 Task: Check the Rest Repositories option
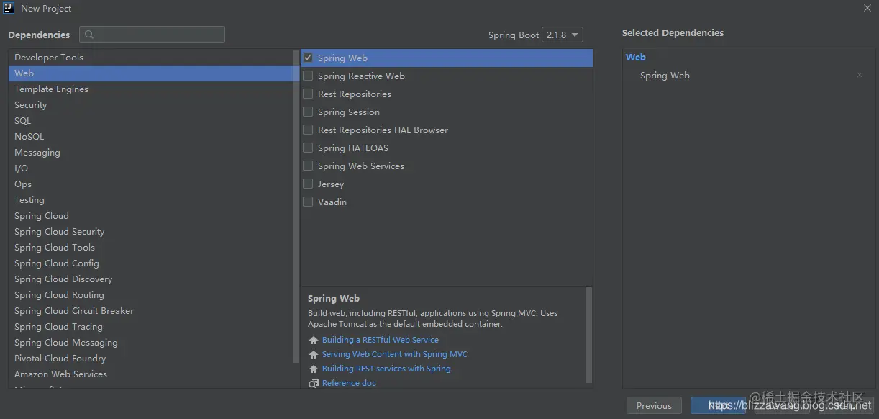[308, 94]
